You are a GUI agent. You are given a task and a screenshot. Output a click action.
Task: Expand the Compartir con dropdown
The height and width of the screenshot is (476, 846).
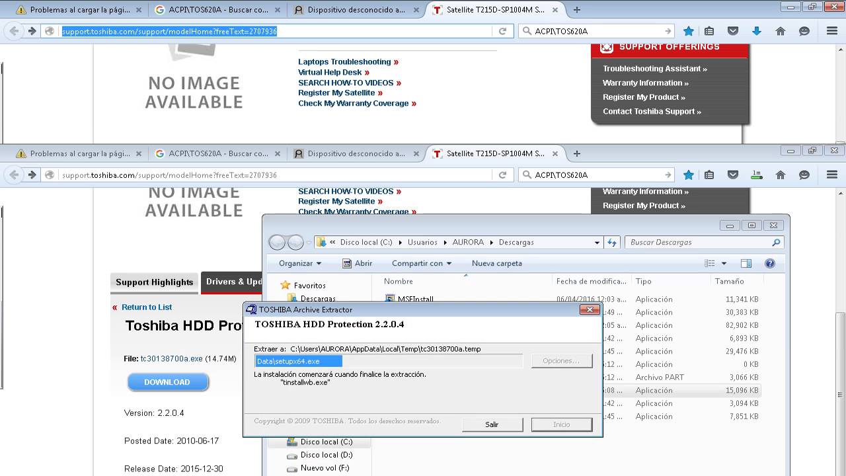click(x=422, y=263)
